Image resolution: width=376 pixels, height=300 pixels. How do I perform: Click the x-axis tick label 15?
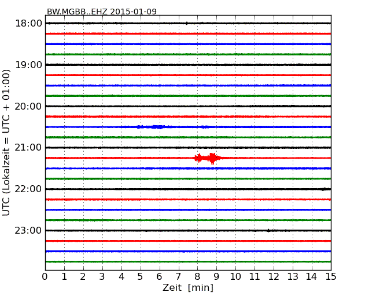coord(331,277)
